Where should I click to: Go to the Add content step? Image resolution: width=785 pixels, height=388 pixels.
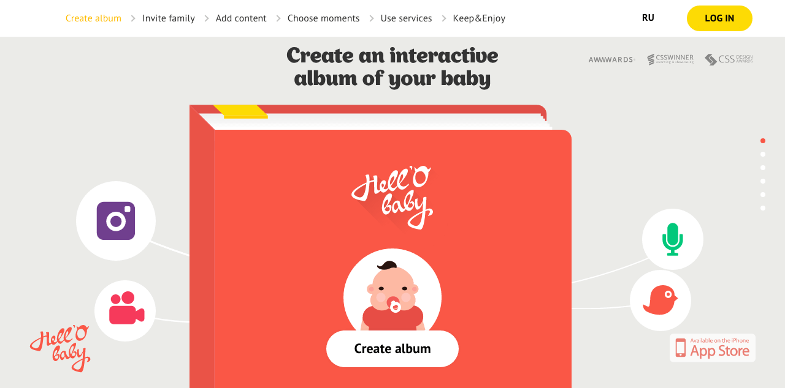tap(241, 18)
